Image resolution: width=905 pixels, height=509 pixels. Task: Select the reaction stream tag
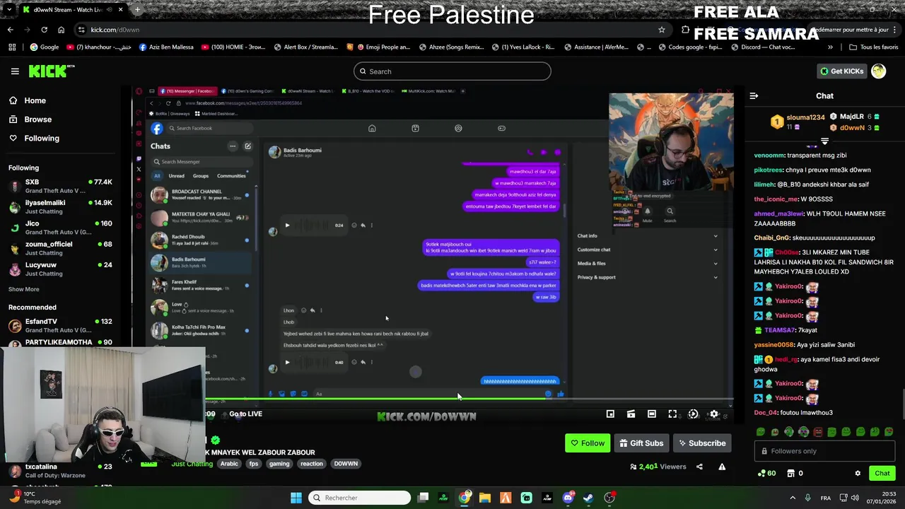point(311,464)
